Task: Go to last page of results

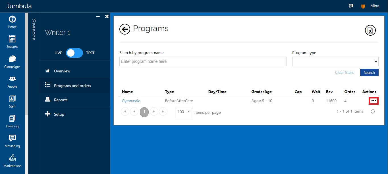Action: [x=163, y=111]
